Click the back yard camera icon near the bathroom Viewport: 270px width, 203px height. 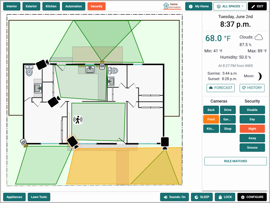[x=42, y=64]
